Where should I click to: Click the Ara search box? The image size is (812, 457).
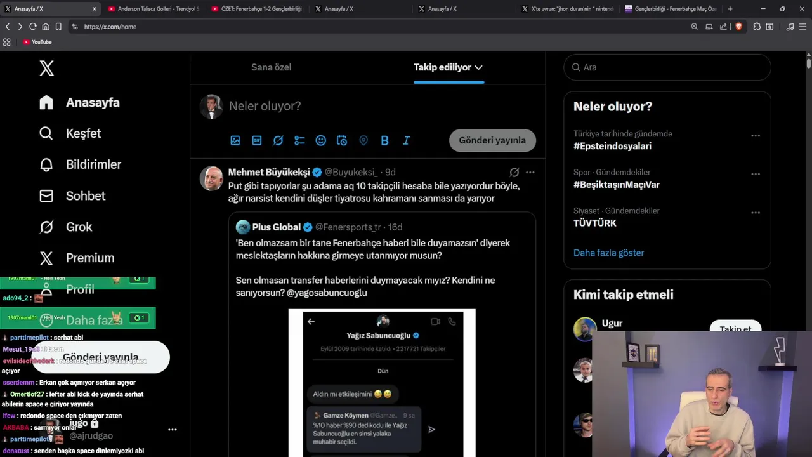pos(667,67)
